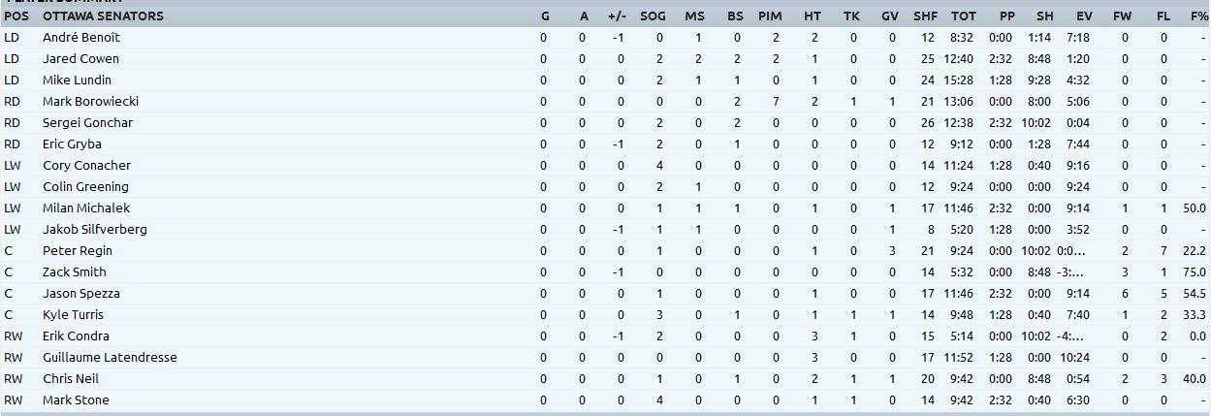Open Kyle Turris player row
1211x416 pixels.
point(73,314)
